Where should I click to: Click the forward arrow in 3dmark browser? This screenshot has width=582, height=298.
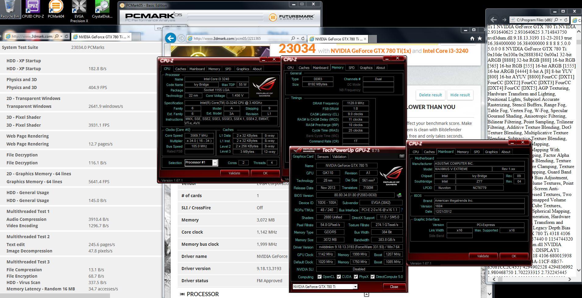coord(181,38)
